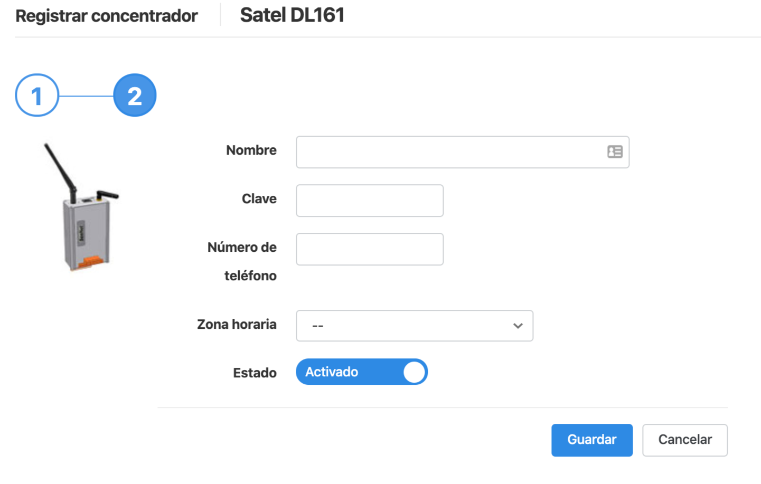Click the contact card icon in Nombre field
Image resolution: width=761 pixels, height=484 pixels.
[x=615, y=152]
